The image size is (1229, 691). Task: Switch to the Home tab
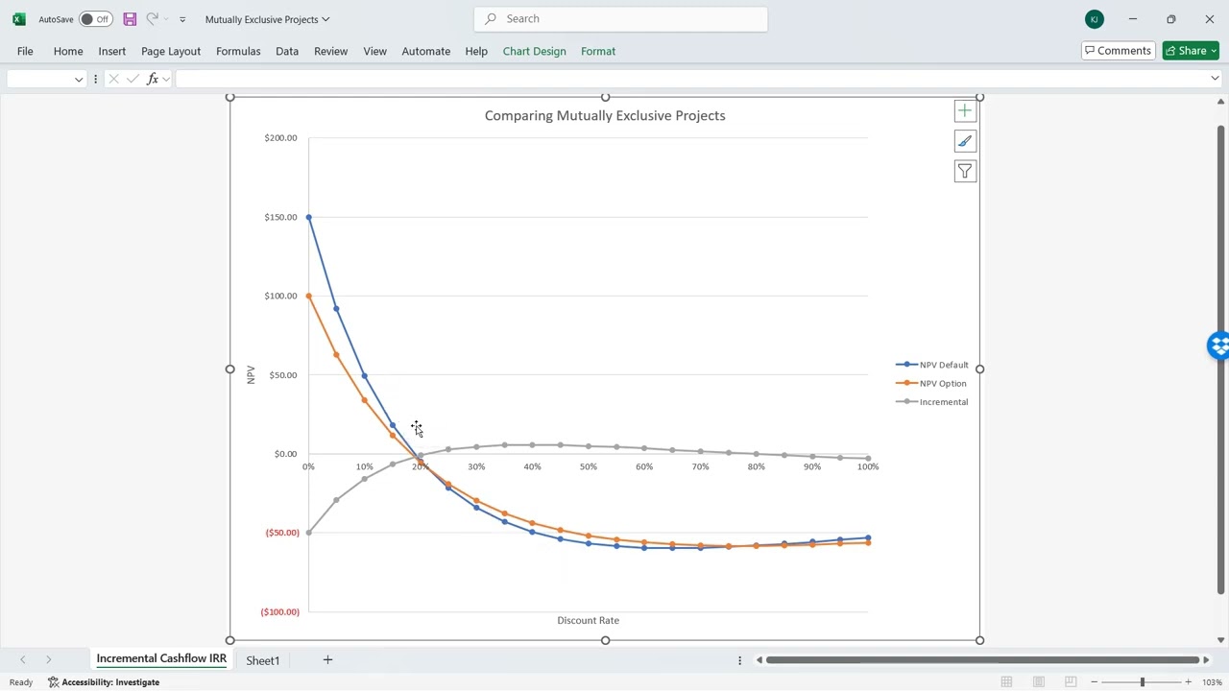(68, 51)
